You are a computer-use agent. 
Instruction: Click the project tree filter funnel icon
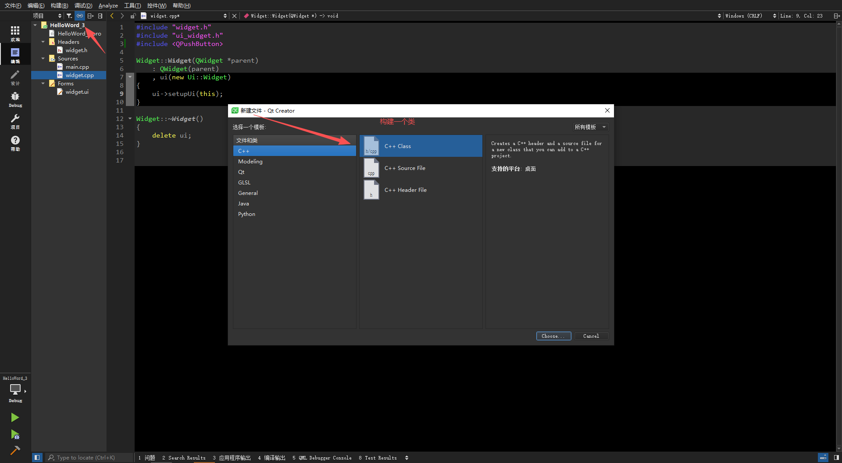point(69,16)
